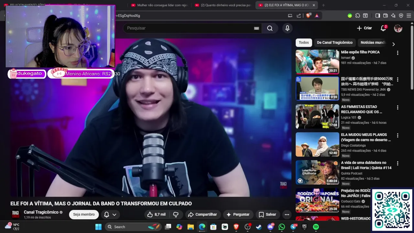Toggle the browser sidebar panel
Viewport: 414px width, 233px height.
click(x=377, y=16)
